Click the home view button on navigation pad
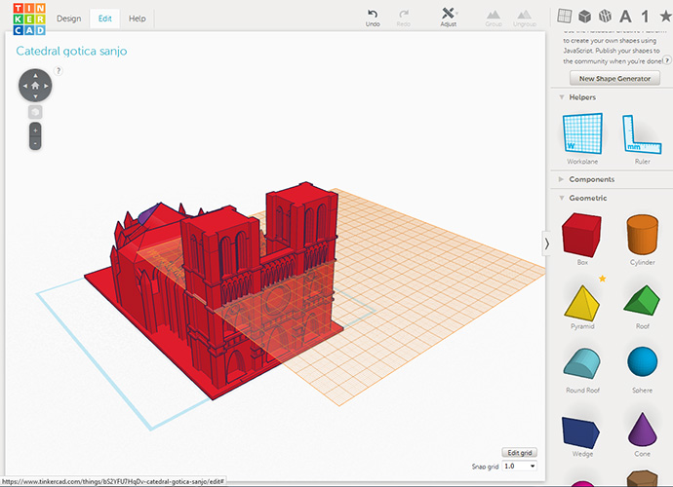 coord(35,86)
